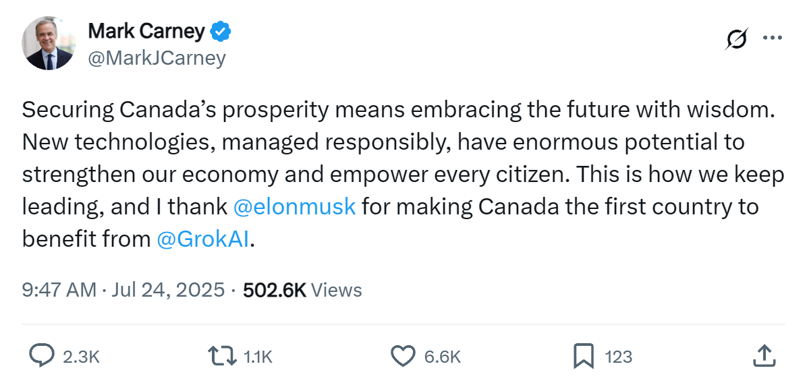Like the post with heart icon

[x=404, y=356]
